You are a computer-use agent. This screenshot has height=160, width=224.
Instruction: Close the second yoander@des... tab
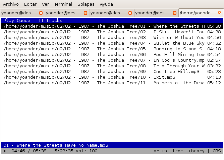86,13
